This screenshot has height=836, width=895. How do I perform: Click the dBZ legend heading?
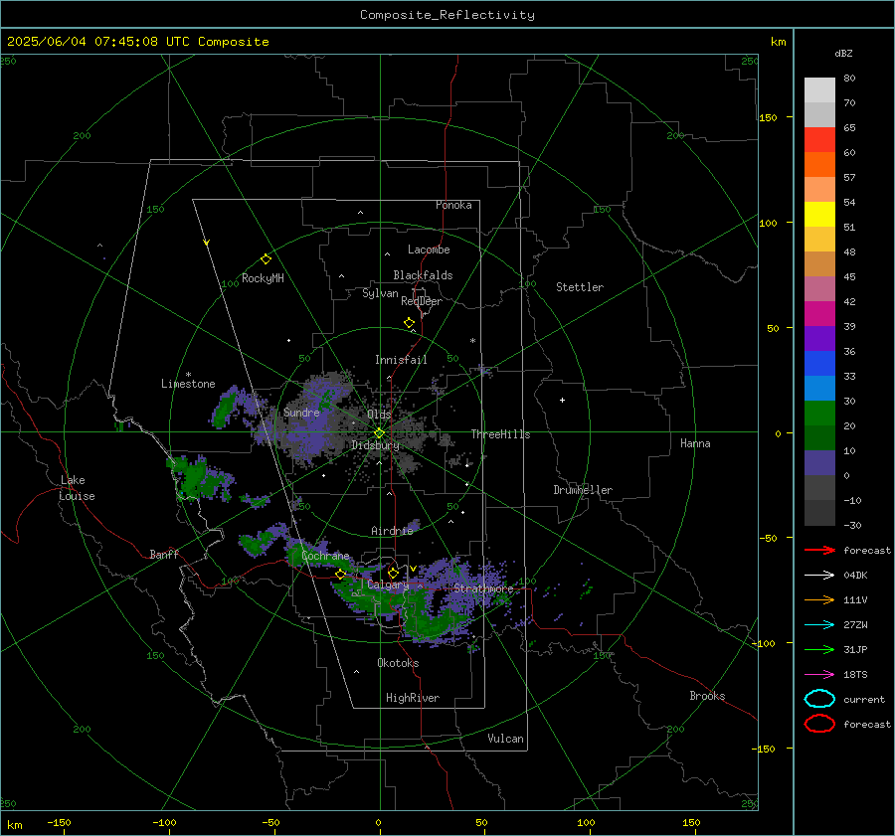pyautogui.click(x=843, y=53)
